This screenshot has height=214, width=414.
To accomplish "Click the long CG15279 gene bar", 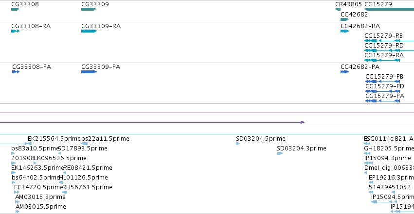I will 389,9.
